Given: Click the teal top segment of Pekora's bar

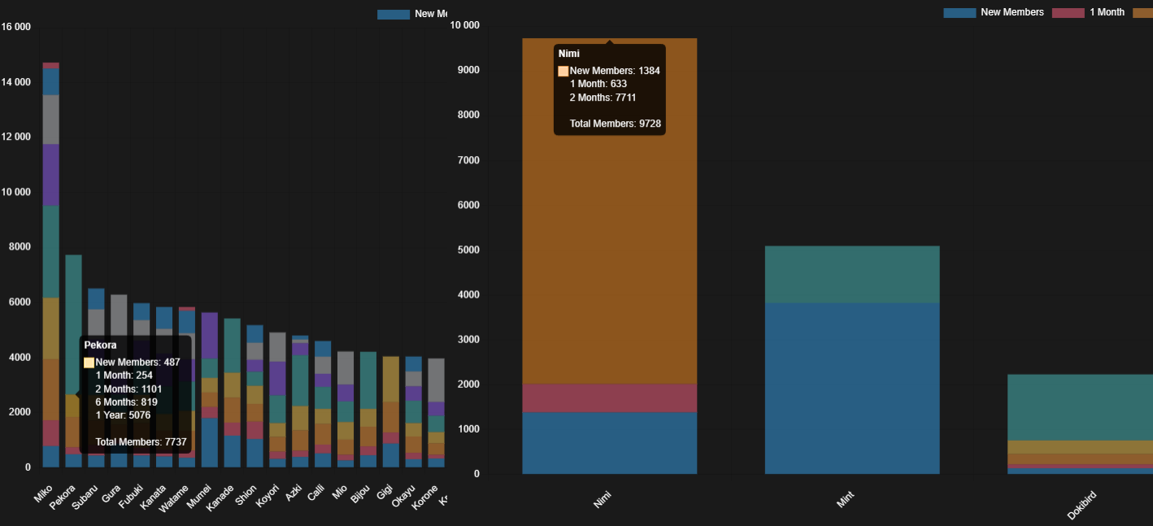Looking at the screenshot, I should pyautogui.click(x=73, y=324).
